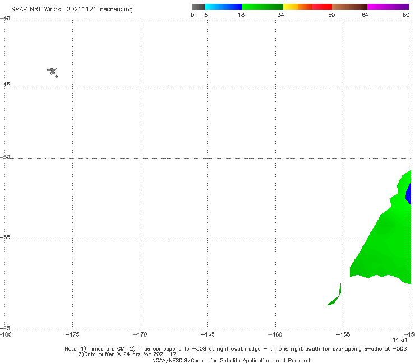Click the latitude label '-55'
The width and height of the screenshot is (415, 364).
[5, 237]
